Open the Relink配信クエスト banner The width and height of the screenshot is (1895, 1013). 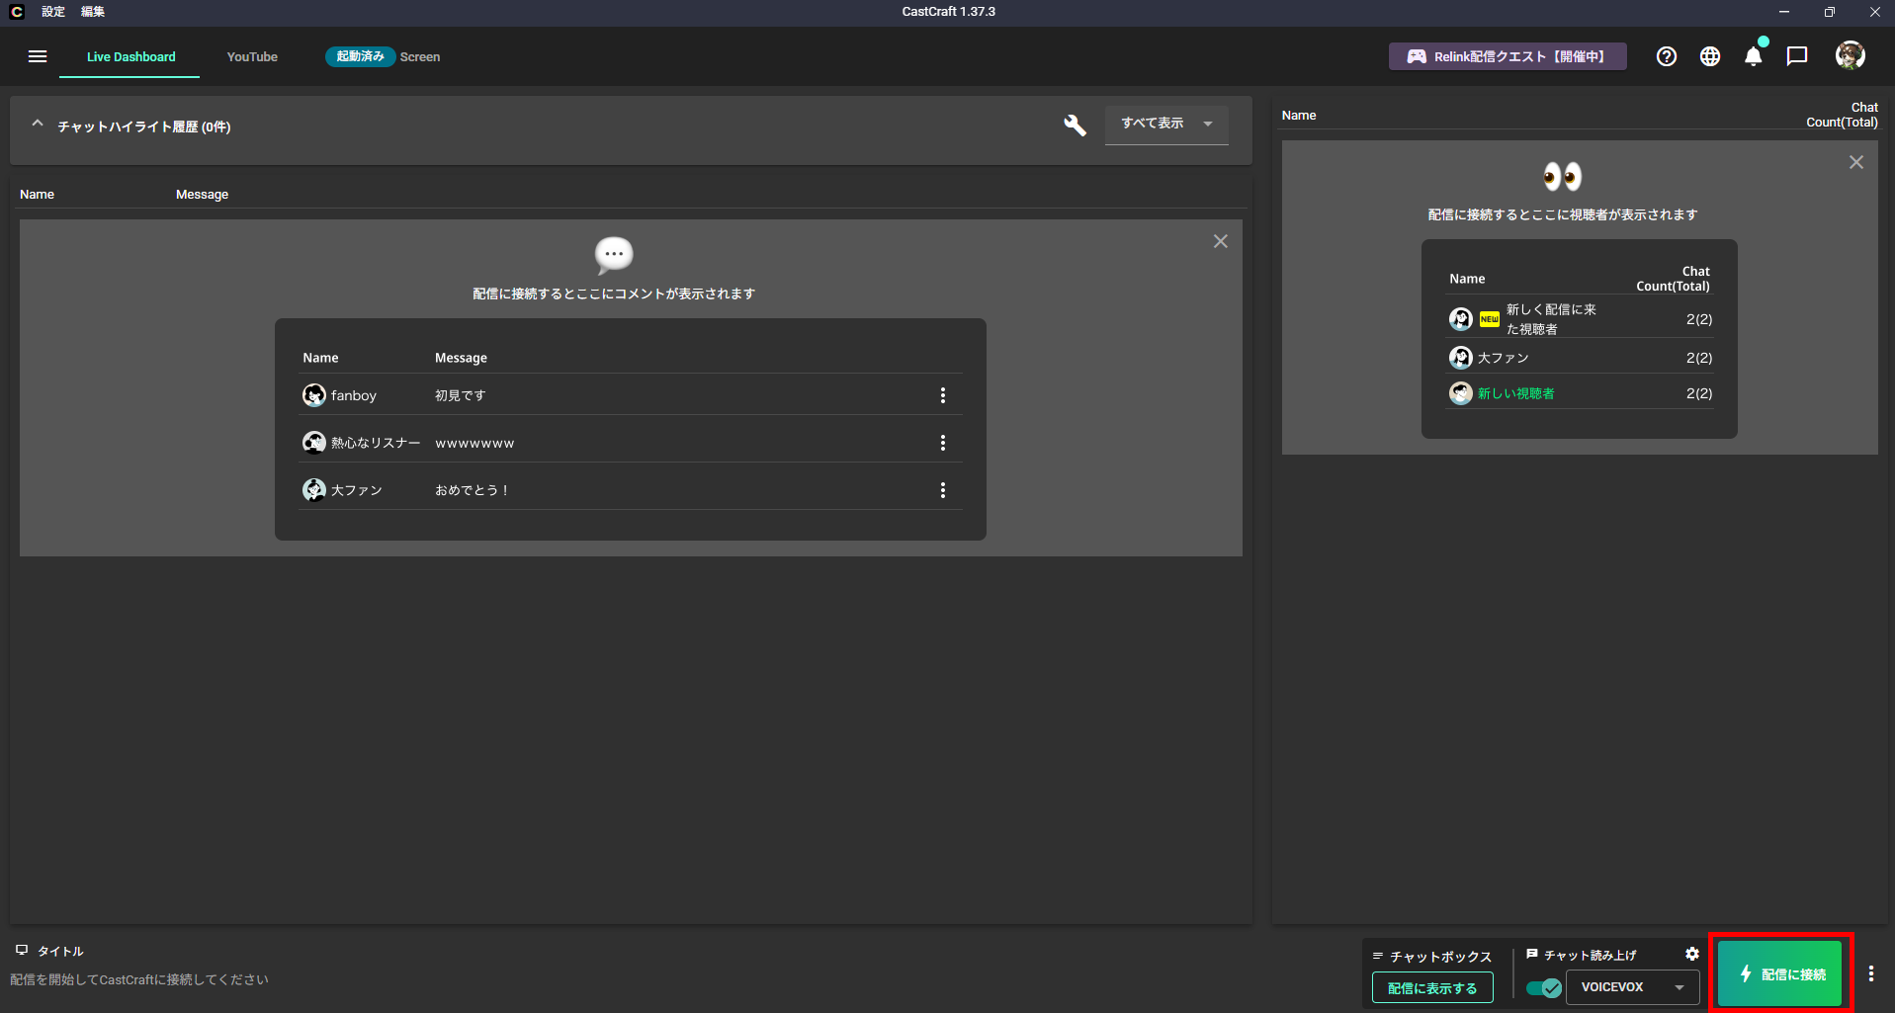1507,56
